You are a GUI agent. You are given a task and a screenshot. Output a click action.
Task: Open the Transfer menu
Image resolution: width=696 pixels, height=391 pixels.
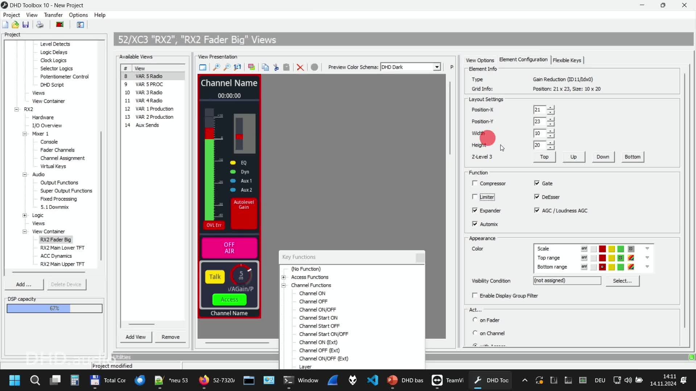(x=53, y=15)
